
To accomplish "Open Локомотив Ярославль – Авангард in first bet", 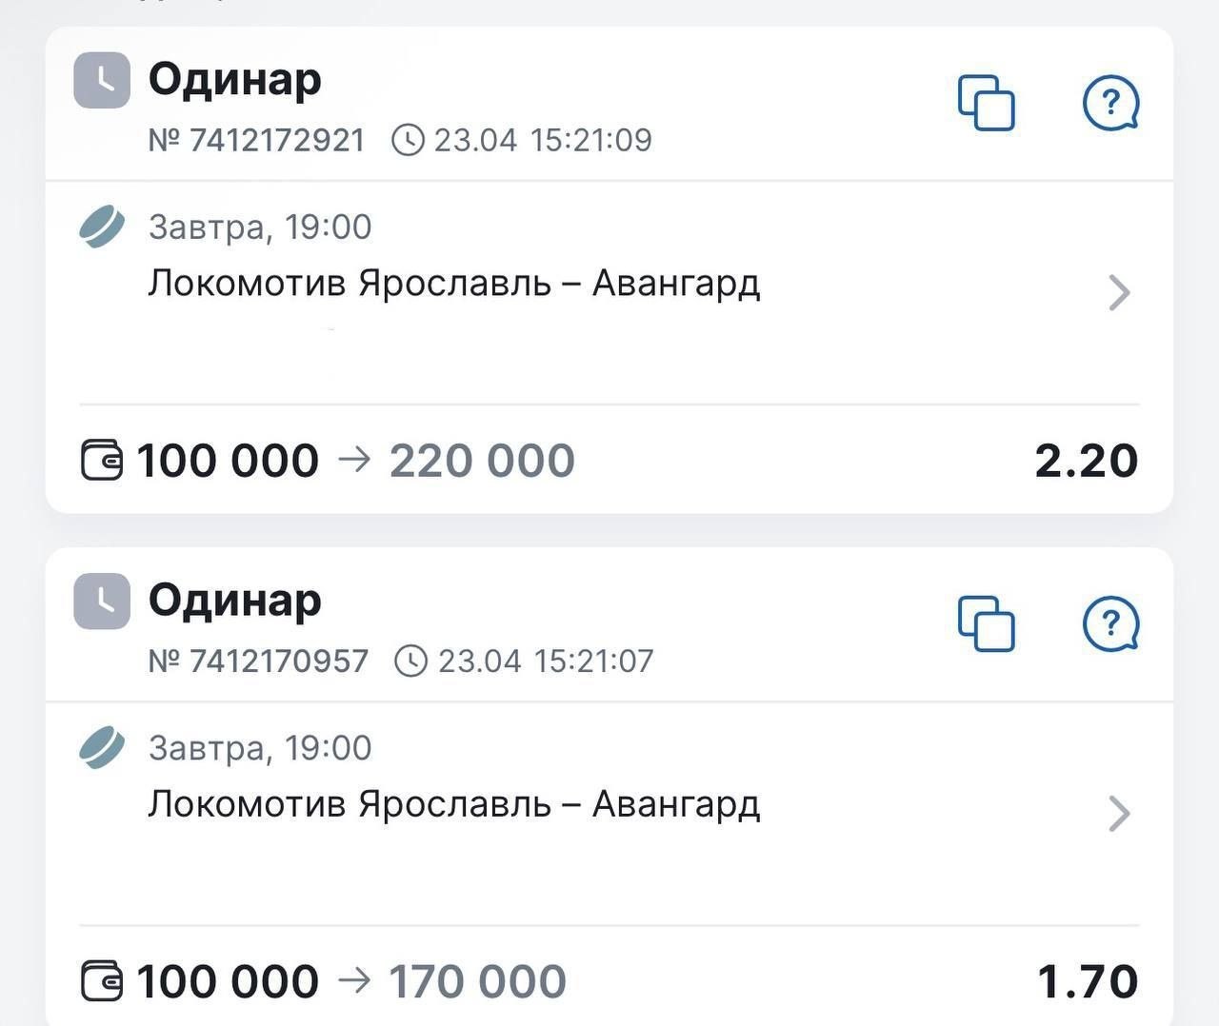I will pos(453,284).
